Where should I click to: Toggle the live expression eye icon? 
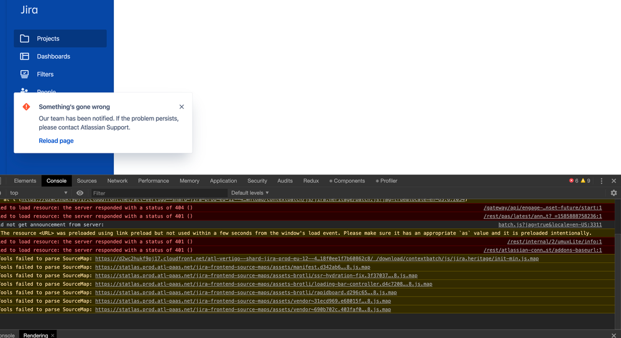coord(80,193)
